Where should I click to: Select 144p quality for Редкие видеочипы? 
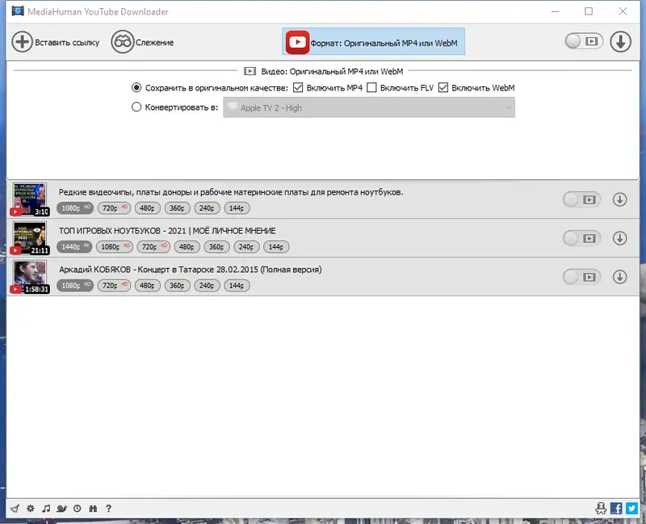tap(237, 208)
